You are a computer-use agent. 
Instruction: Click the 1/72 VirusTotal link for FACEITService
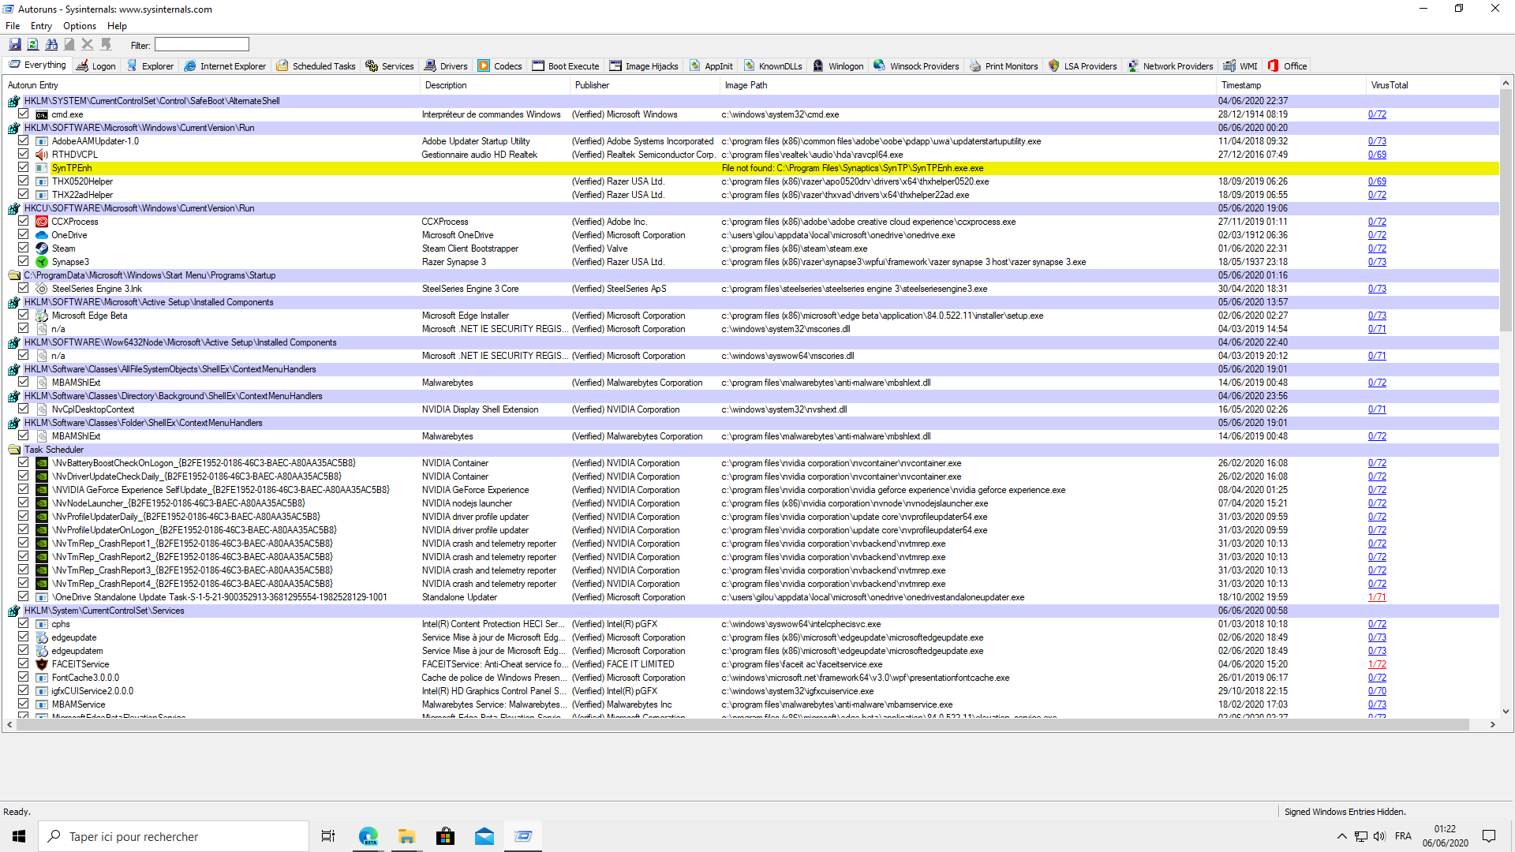[x=1376, y=664]
